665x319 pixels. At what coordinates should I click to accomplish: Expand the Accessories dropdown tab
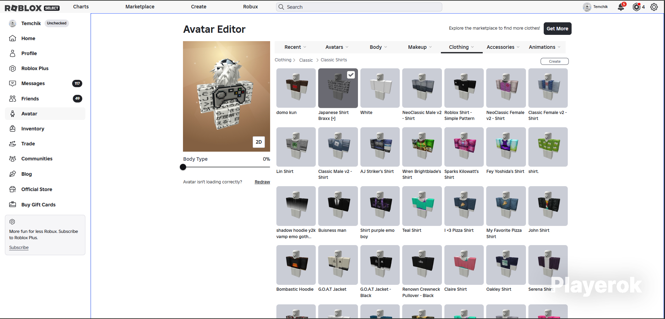pos(503,47)
